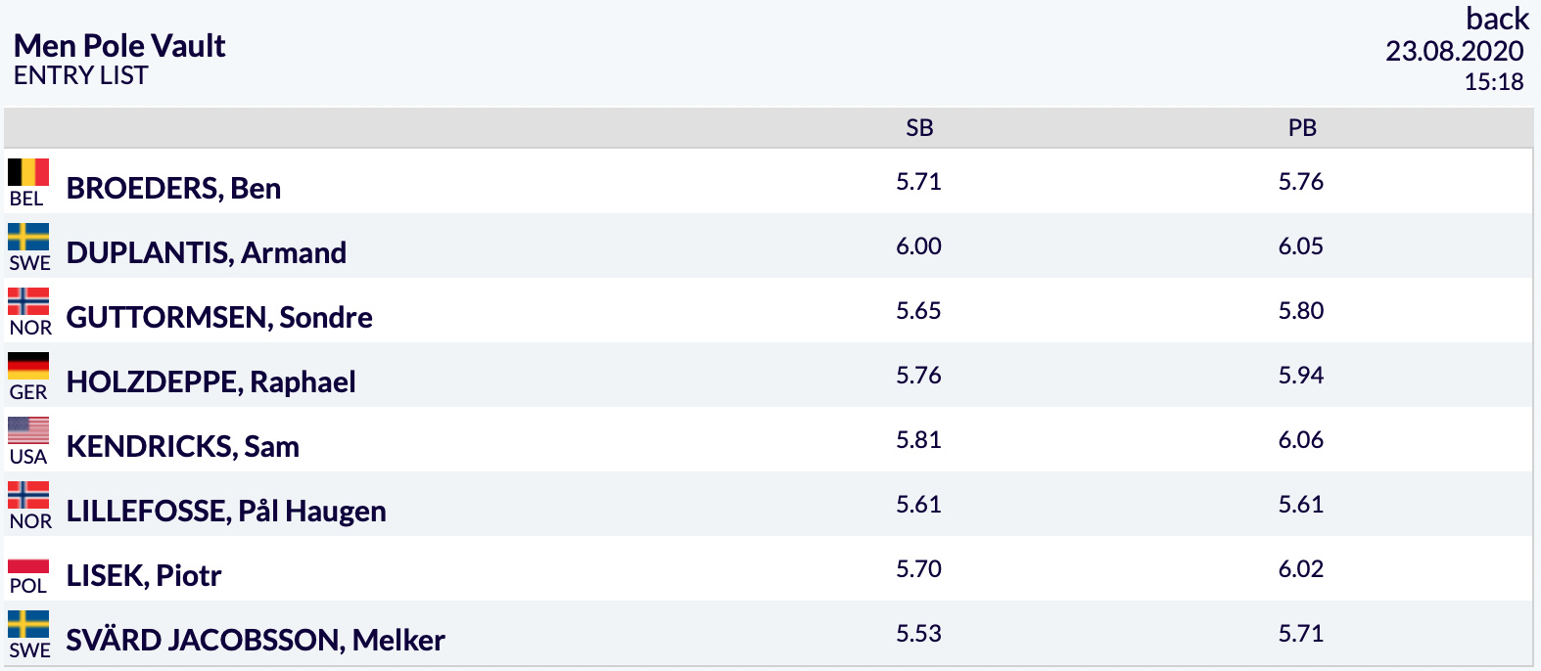
Task: Click the SB column header
Action: click(919, 128)
